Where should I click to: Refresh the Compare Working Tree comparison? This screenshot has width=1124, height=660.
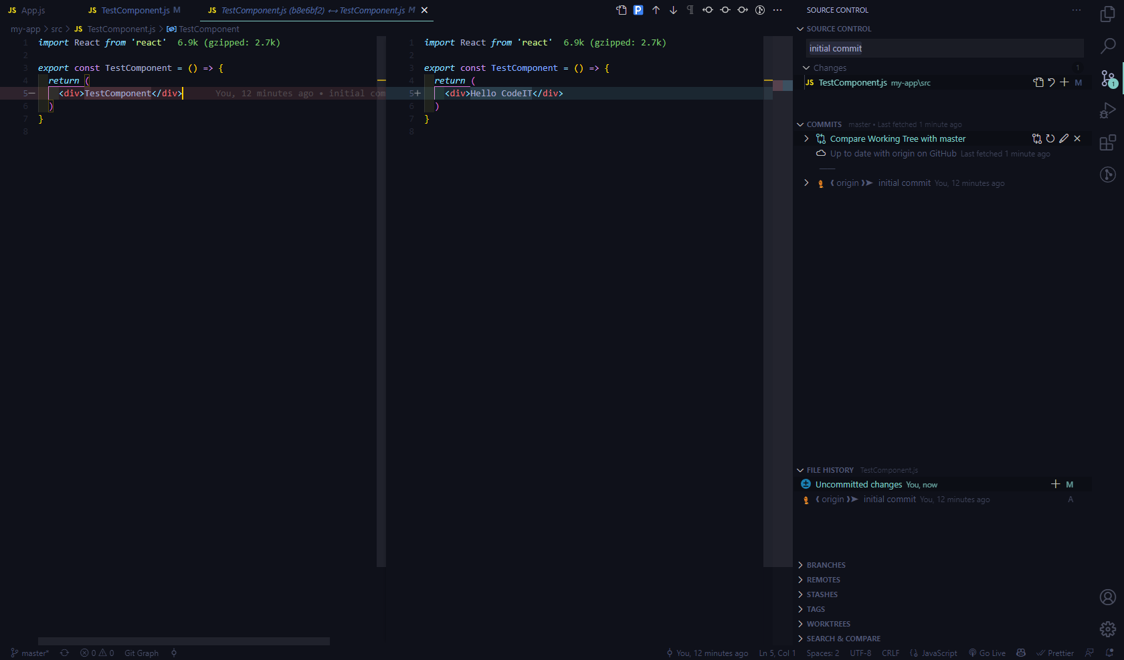coord(1050,138)
